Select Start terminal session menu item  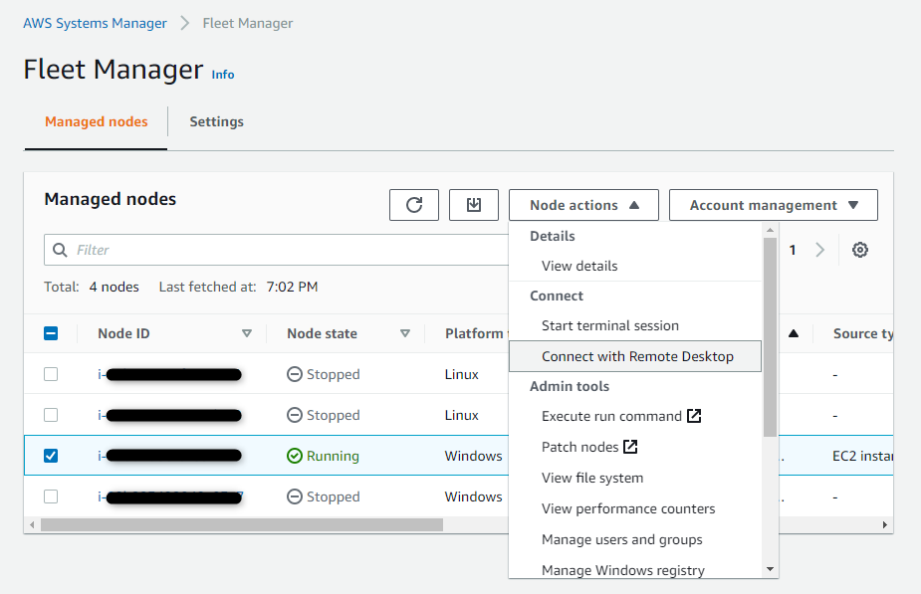pos(635,325)
